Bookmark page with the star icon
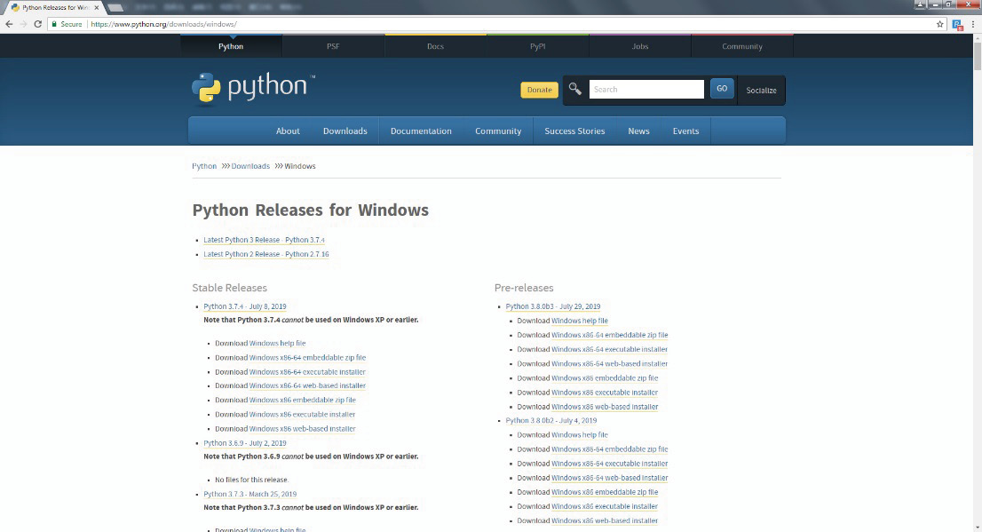982x532 pixels. (939, 25)
